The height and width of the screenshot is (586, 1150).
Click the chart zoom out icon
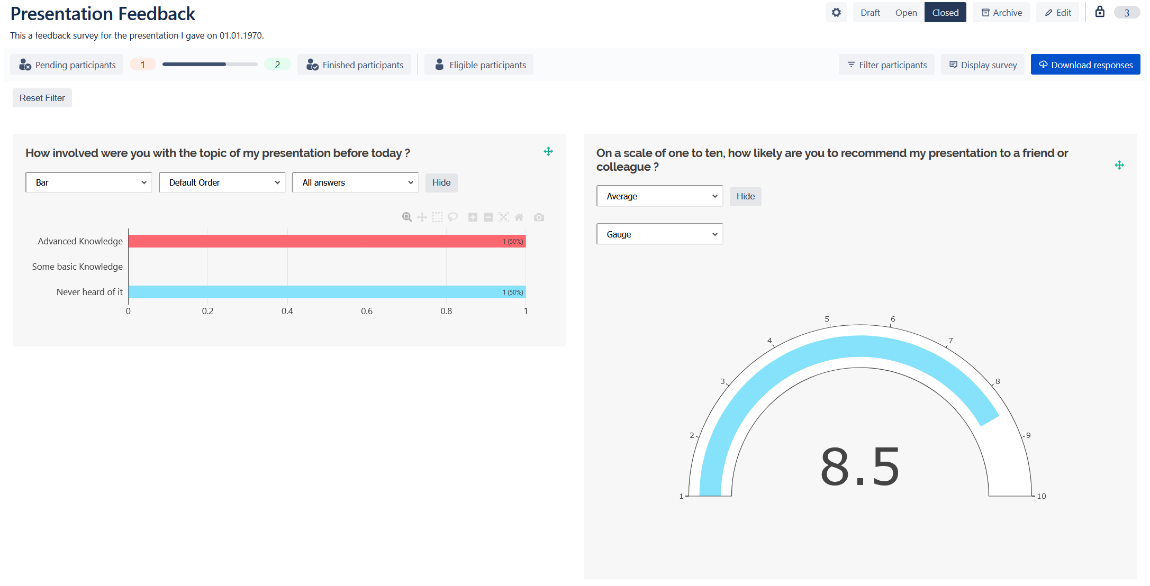coord(488,217)
